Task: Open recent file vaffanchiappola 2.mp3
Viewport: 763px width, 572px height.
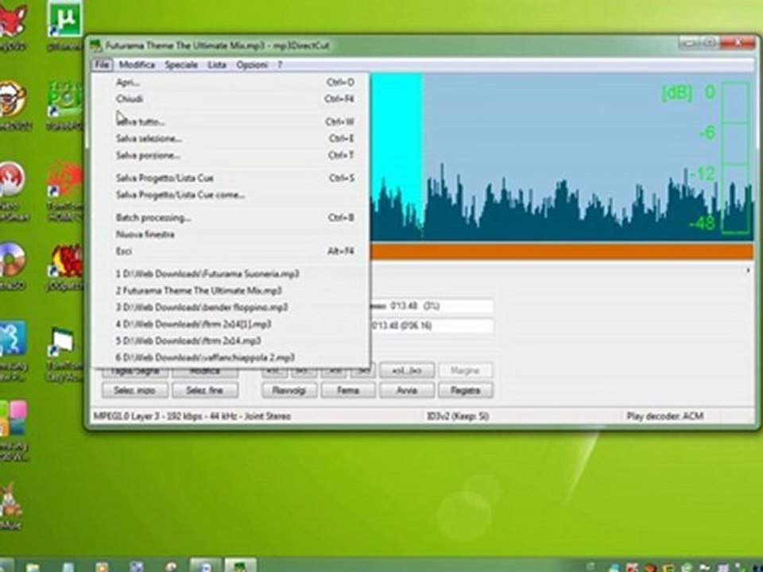Action: point(230,357)
